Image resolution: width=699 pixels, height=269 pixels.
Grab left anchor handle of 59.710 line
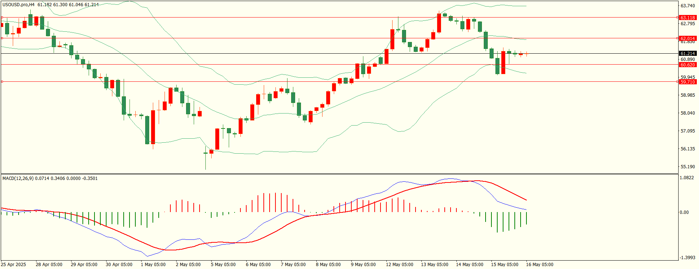(2, 81)
